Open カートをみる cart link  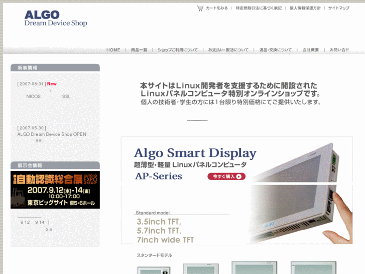click(217, 8)
